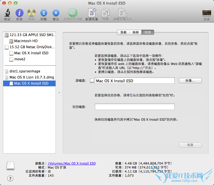Click the source disk (源磁盘) input field

(135, 81)
